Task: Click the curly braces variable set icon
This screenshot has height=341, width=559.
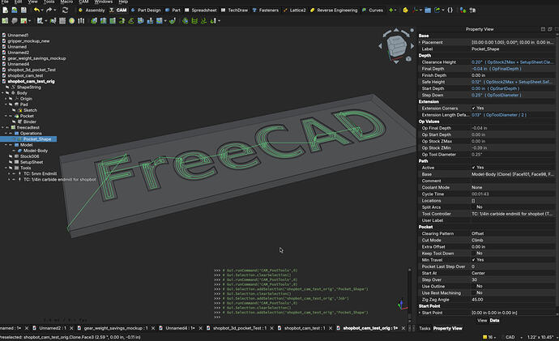Action: (x=450, y=10)
